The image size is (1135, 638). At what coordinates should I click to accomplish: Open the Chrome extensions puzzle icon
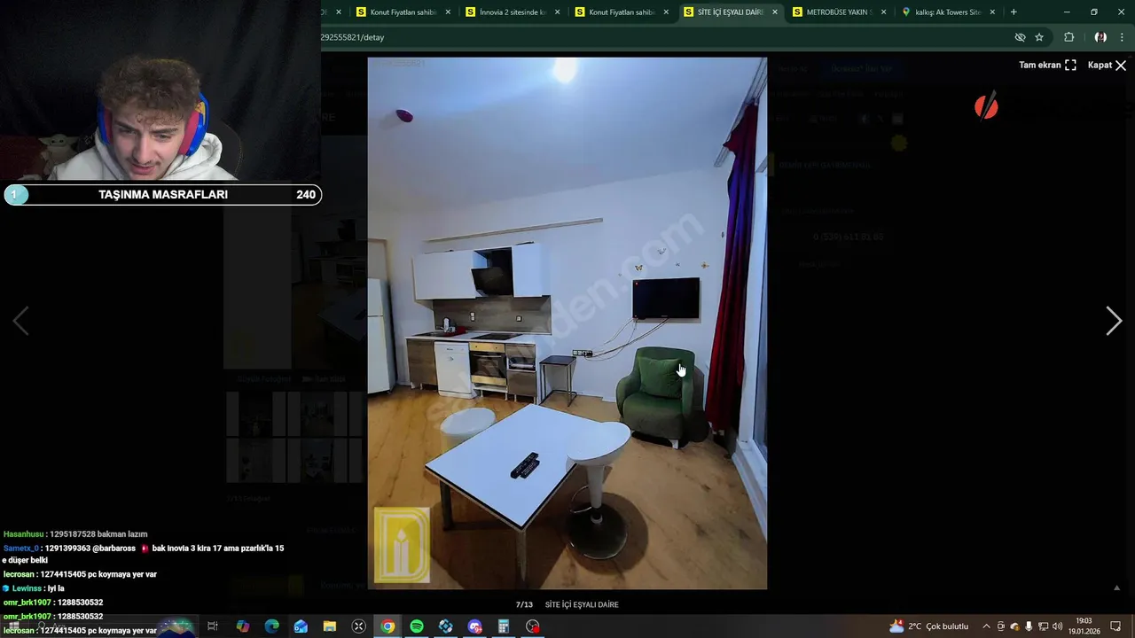[x=1068, y=37]
